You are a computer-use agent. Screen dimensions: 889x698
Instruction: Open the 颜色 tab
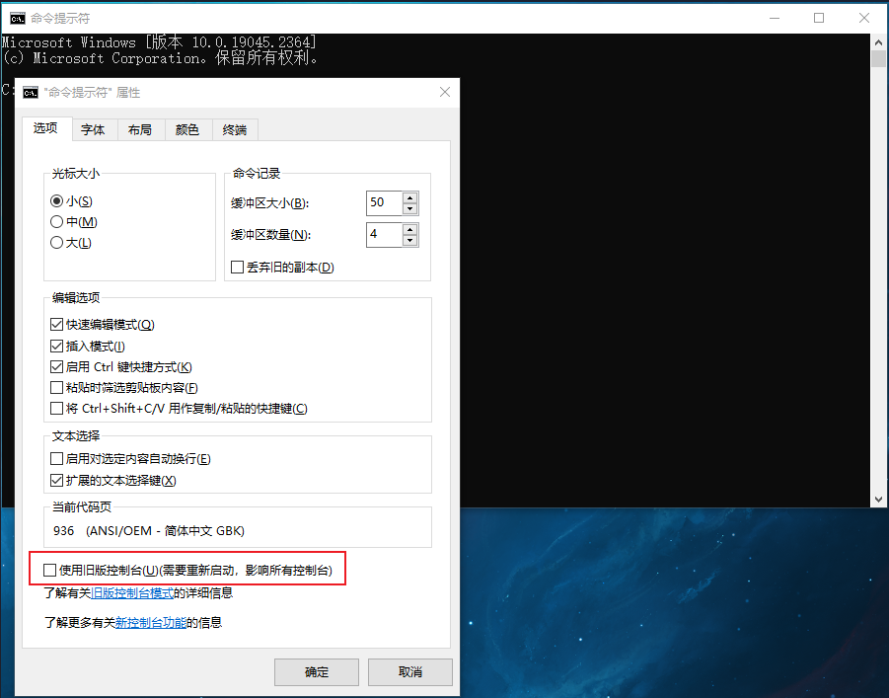pyautogui.click(x=187, y=129)
